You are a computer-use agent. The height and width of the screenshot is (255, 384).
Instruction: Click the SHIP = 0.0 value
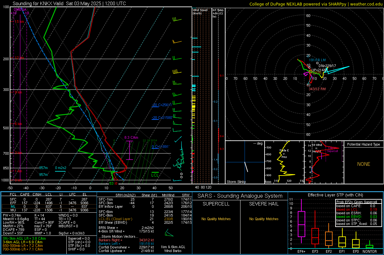(x=76, y=249)
